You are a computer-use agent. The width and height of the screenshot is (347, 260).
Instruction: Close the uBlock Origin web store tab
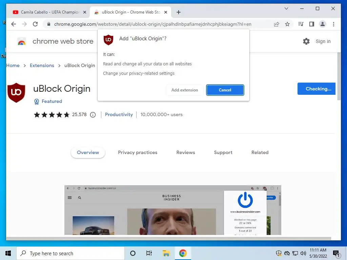(x=165, y=12)
